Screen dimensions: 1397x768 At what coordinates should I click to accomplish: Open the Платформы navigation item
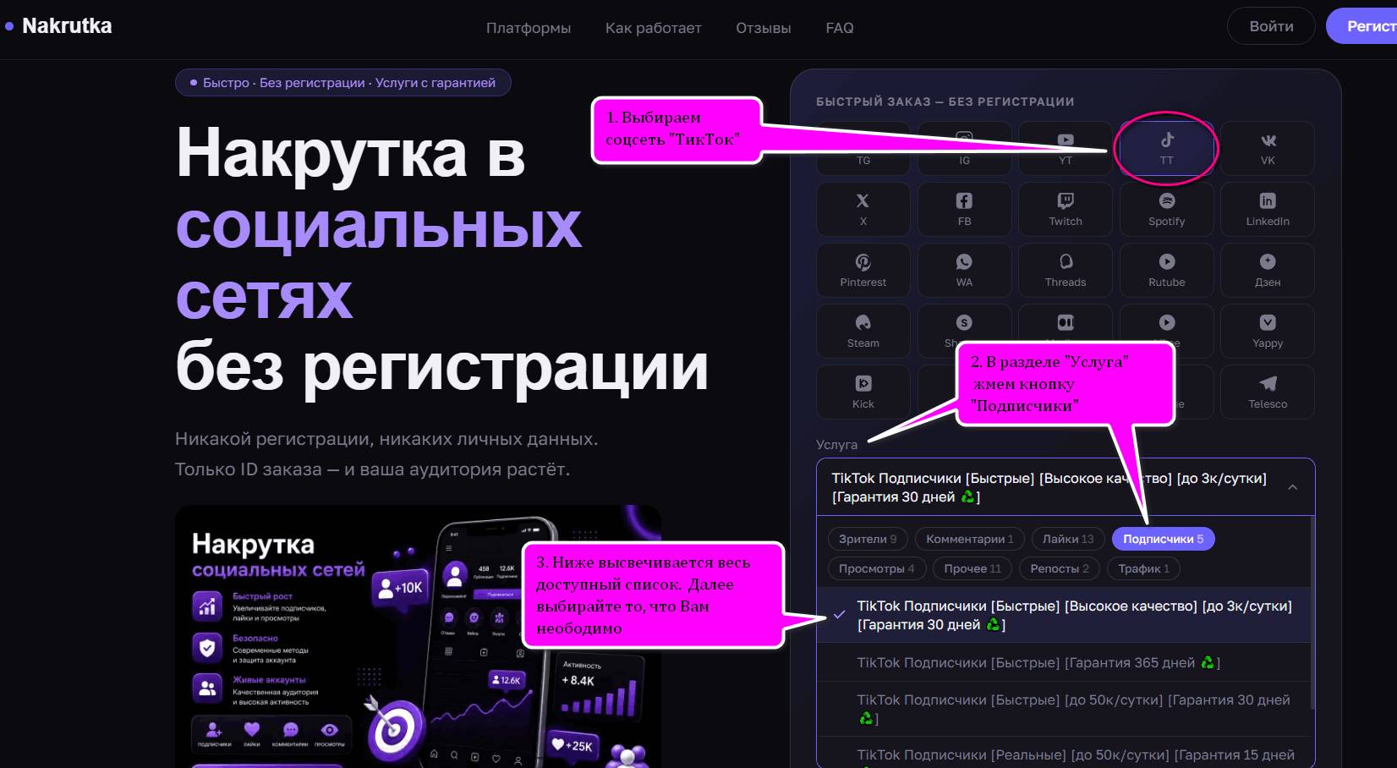(x=529, y=28)
